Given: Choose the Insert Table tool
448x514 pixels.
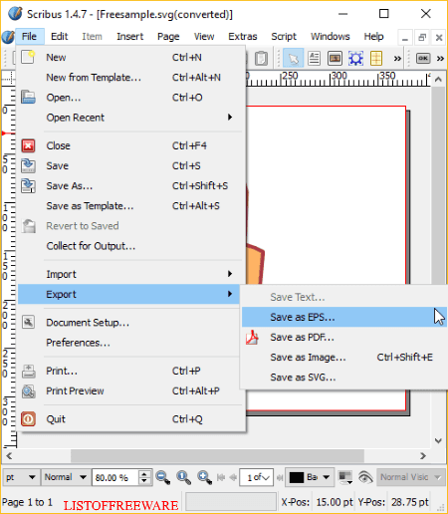Looking at the screenshot, I should 376,59.
